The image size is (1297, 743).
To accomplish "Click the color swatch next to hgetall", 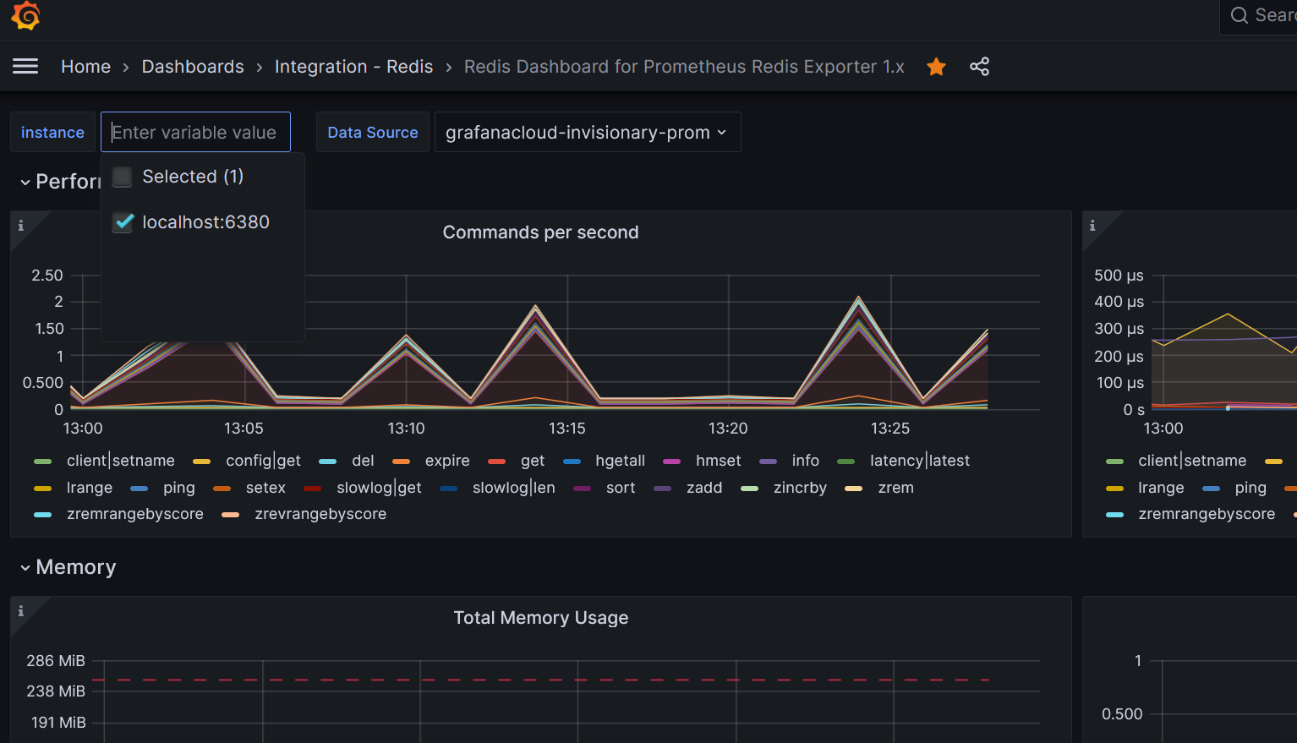I will click(x=572, y=461).
